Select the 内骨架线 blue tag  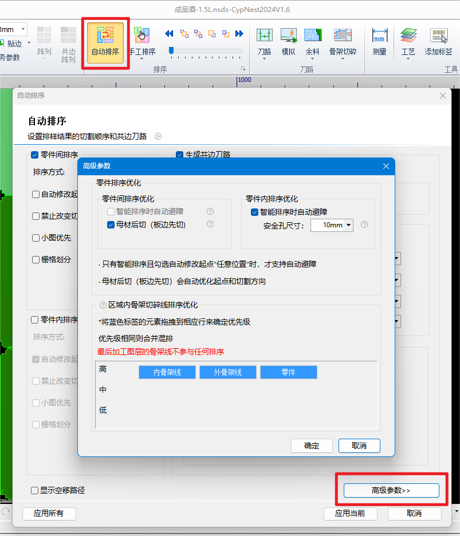(x=167, y=372)
